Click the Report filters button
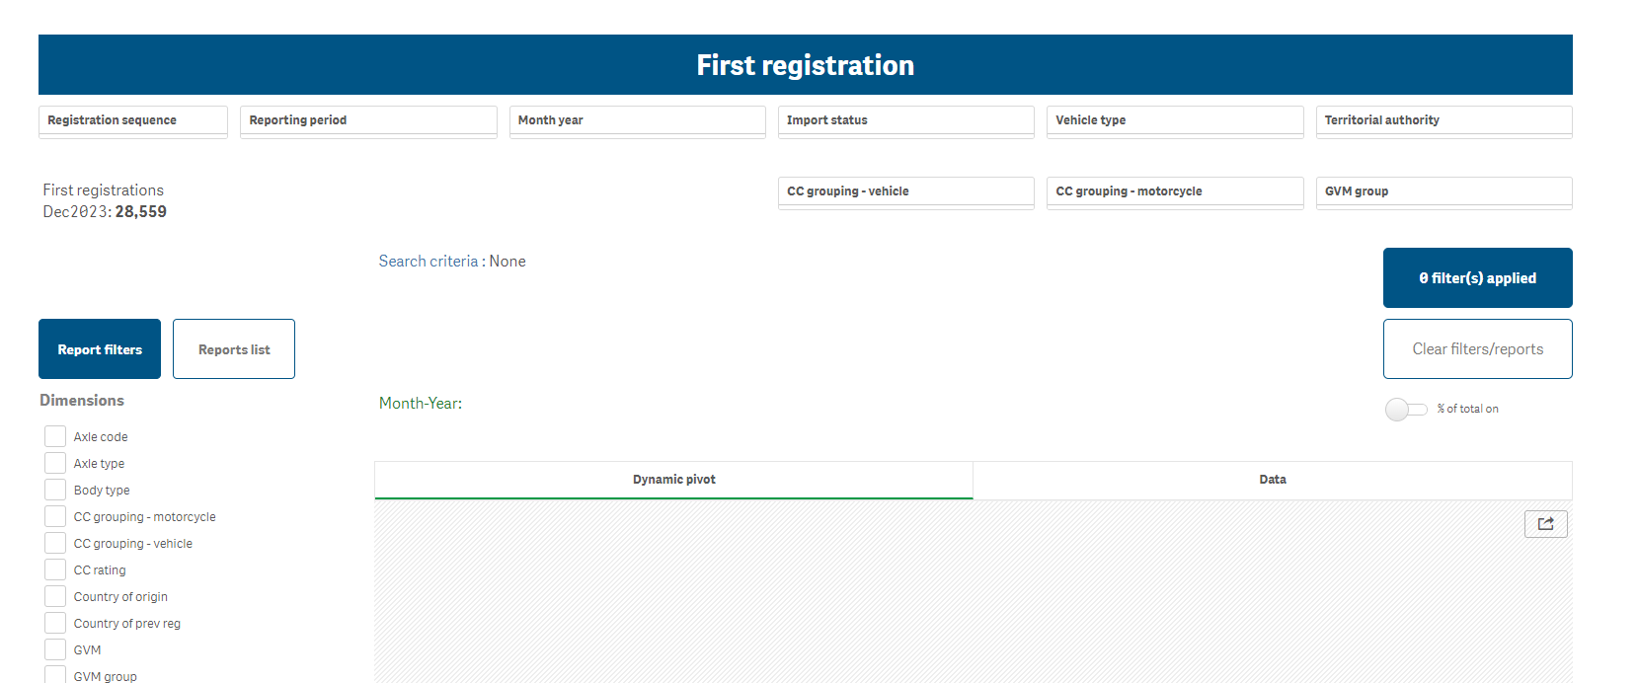1638x683 pixels. [100, 349]
